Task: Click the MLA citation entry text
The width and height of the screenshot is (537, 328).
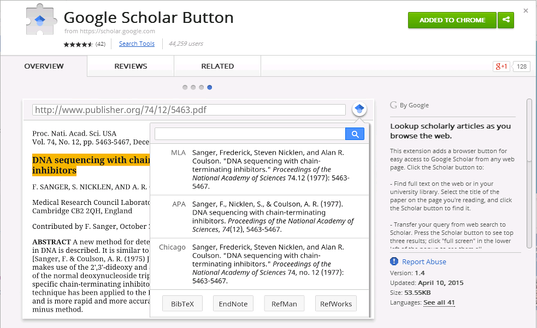Action: pyautogui.click(x=270, y=169)
